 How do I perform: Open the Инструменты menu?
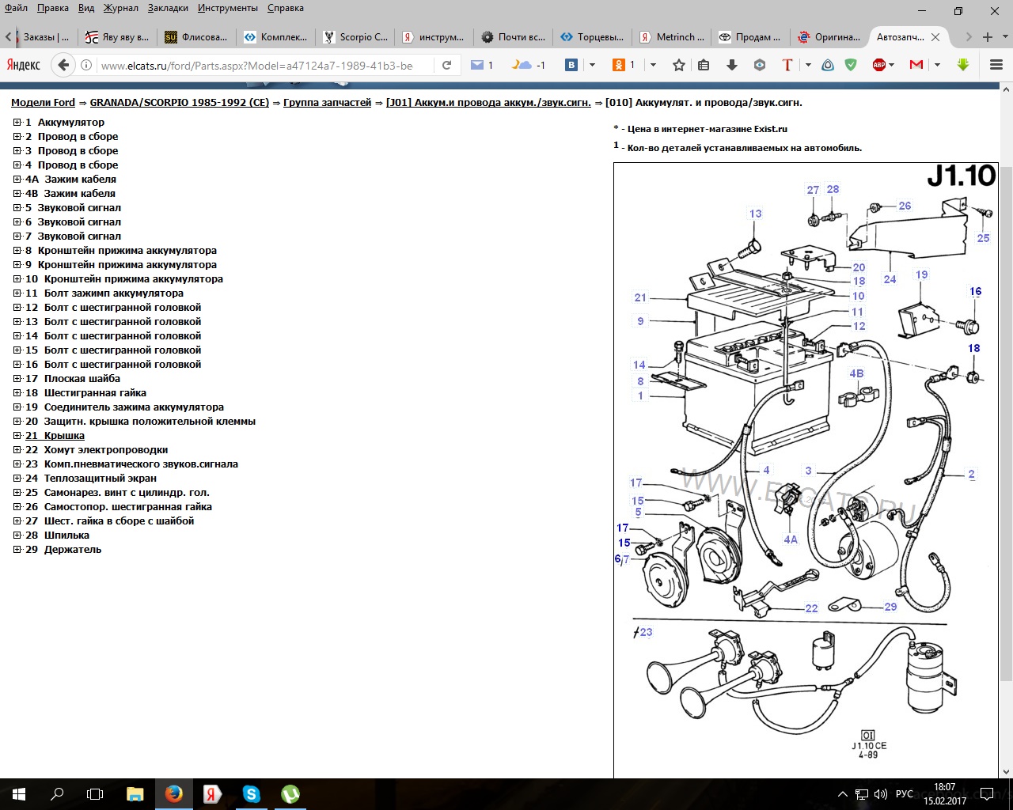(x=228, y=8)
